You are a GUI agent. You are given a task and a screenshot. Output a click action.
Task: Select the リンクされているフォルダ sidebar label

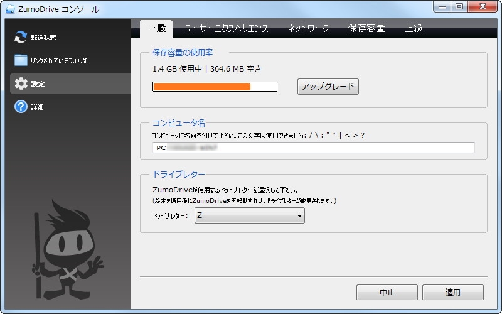pos(58,60)
